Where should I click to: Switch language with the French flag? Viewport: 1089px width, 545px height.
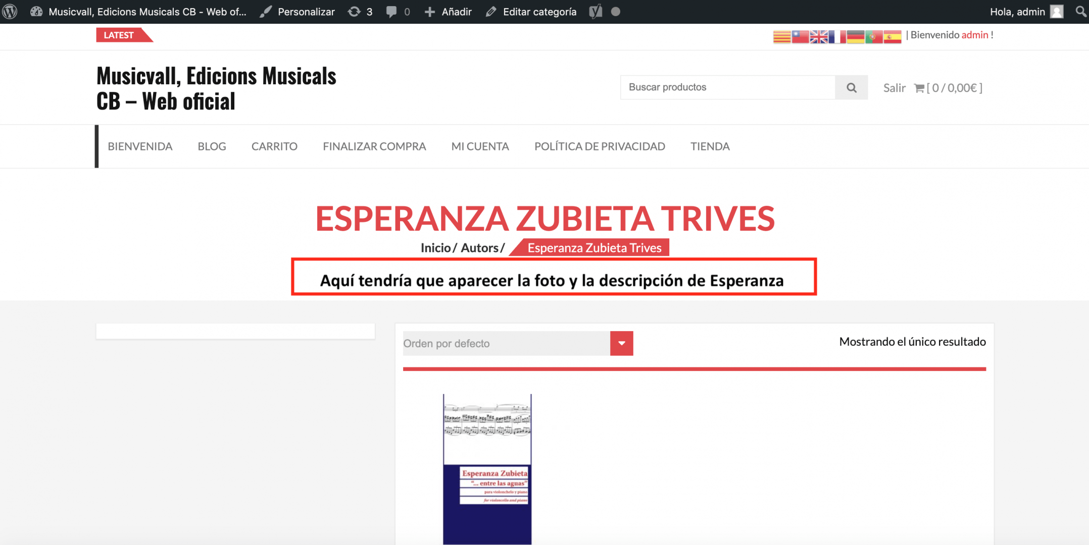pos(837,37)
